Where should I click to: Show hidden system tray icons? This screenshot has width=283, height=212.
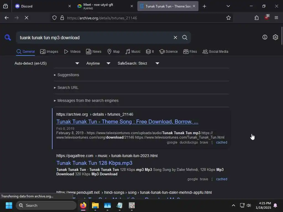[x=233, y=205]
